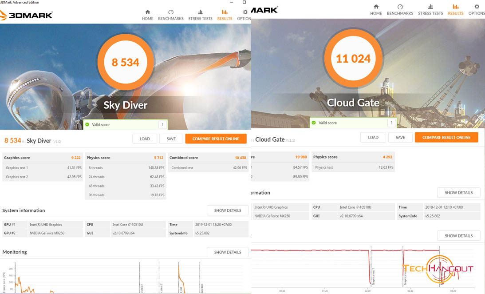This screenshot has height=294, width=485.
Task: Click NVIDIA GeForce MX250 in the Cloud Gate window
Action: click(272, 216)
